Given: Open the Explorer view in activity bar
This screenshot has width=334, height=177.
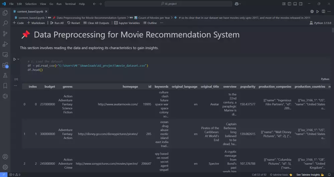Looking at the screenshot, I should pyautogui.click(x=5, y=13).
